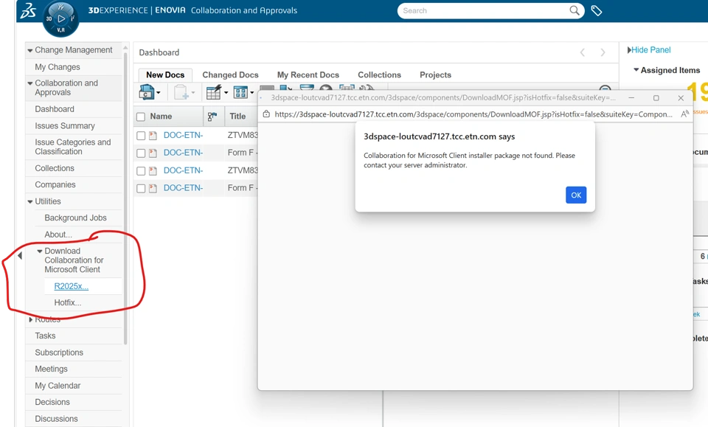Click the Hide Panel link

point(650,50)
